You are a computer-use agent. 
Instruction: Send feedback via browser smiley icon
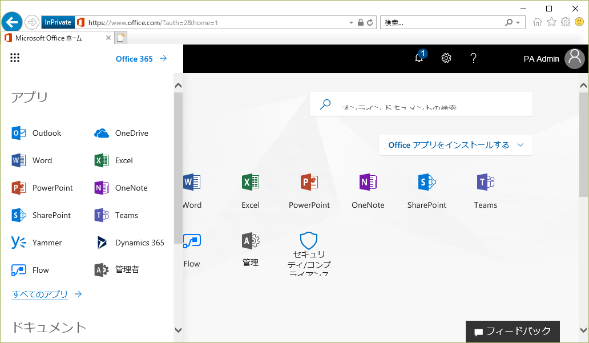click(579, 22)
